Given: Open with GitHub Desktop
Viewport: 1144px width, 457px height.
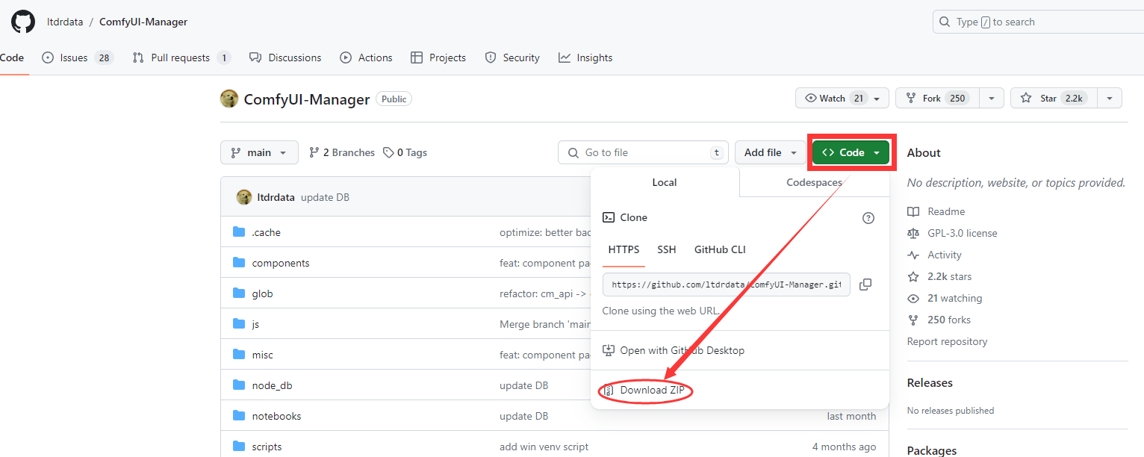Looking at the screenshot, I should (x=681, y=350).
